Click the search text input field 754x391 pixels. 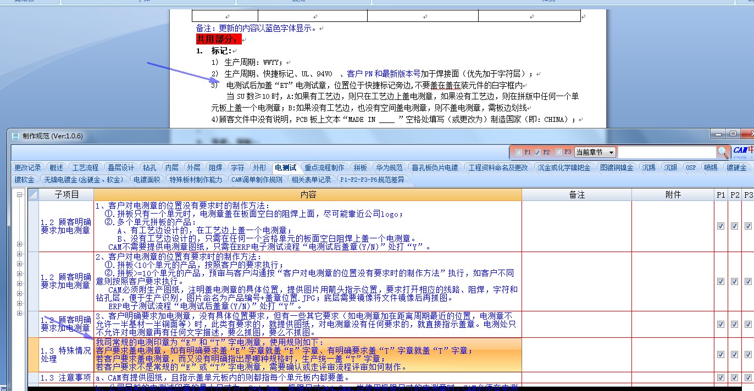[x=667, y=152]
